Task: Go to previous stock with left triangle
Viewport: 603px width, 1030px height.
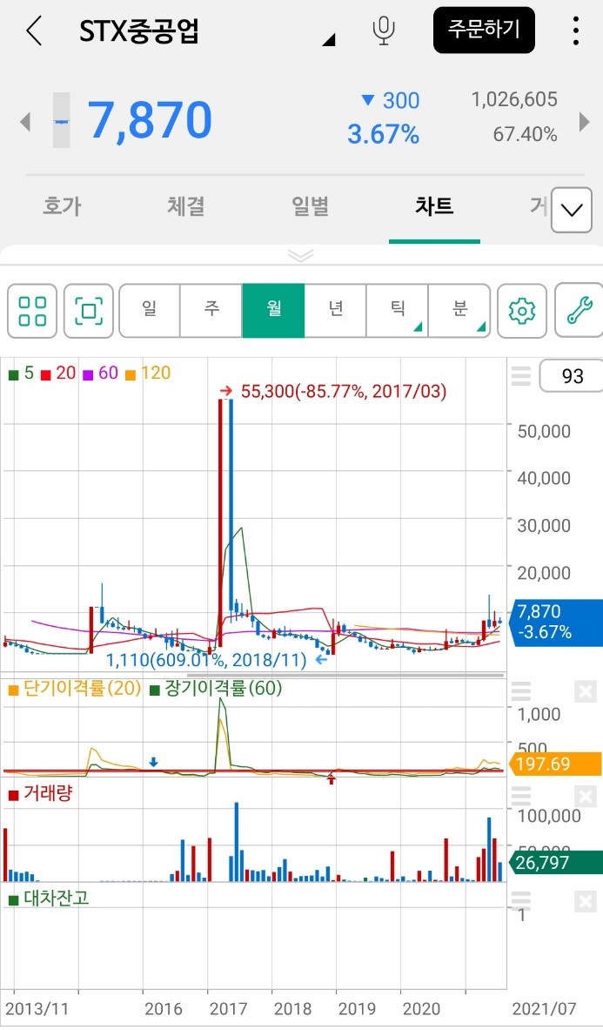Action: click(x=25, y=122)
